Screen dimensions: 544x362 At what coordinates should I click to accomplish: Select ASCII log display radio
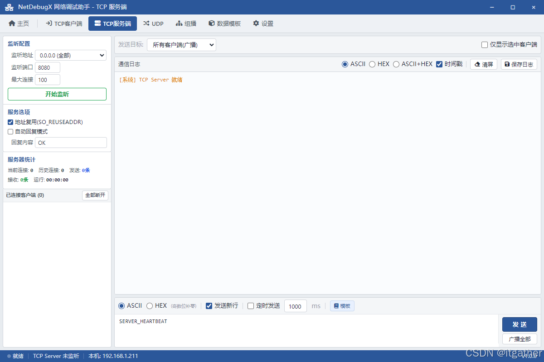pos(345,64)
